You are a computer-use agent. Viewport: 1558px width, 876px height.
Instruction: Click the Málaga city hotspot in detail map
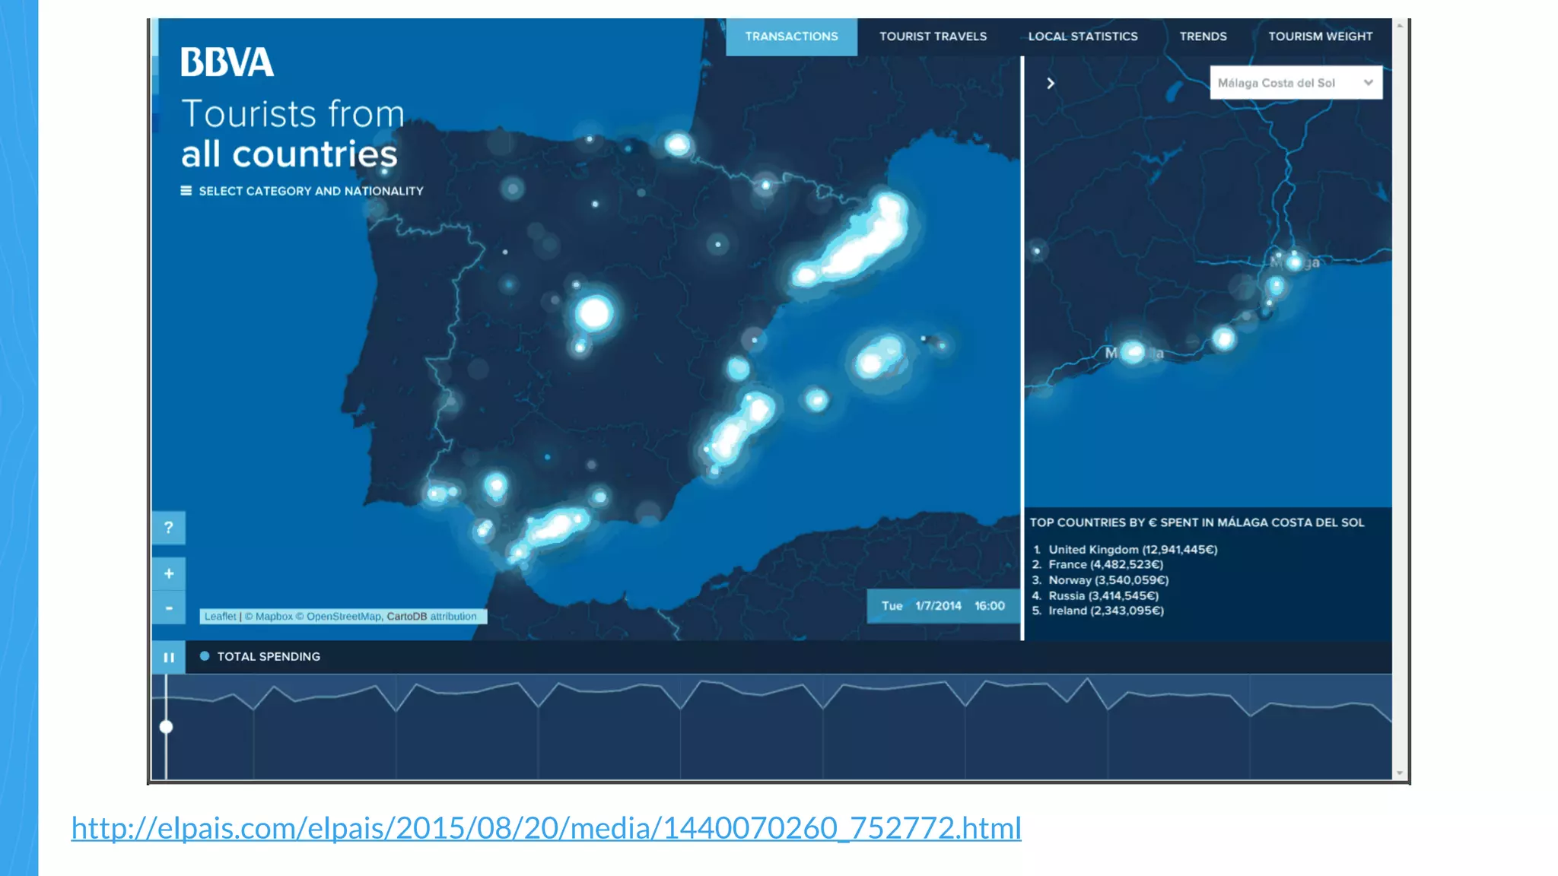[x=1295, y=262]
